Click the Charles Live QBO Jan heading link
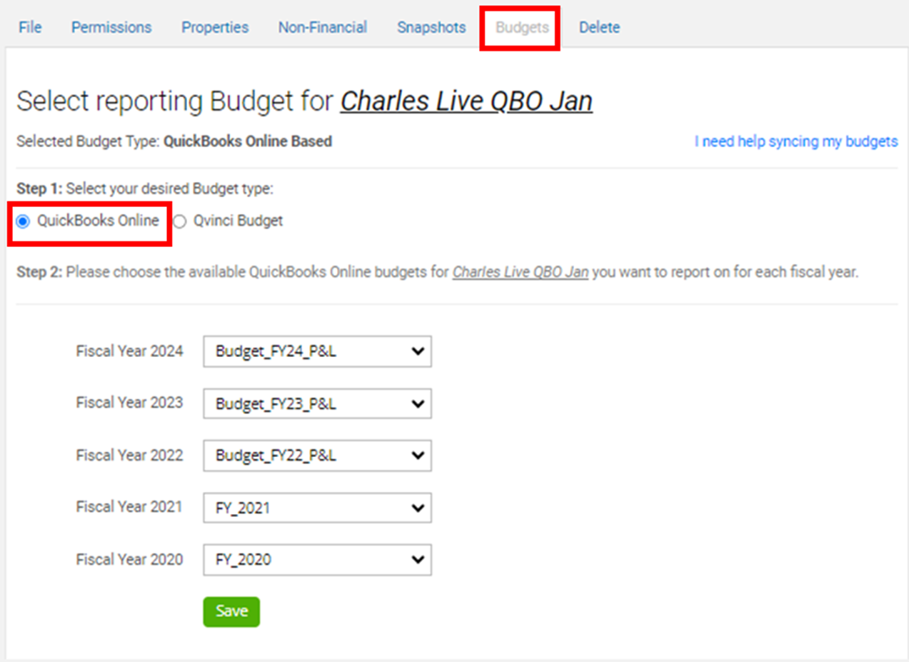This screenshot has height=662, width=909. point(466,101)
